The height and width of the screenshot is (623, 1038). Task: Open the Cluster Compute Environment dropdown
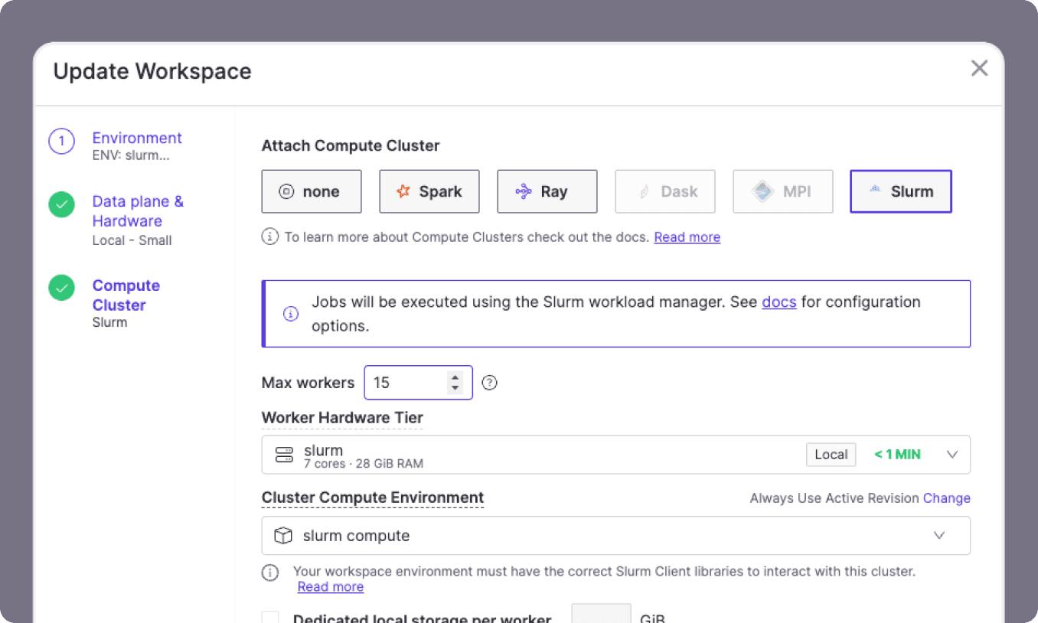(616, 536)
